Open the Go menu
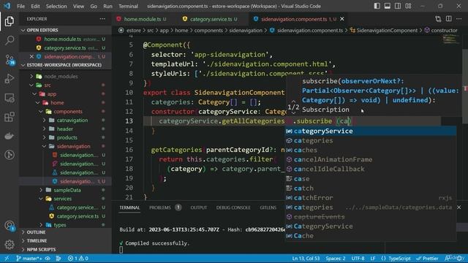Screen dimensions: 468x263 tap(94, 6)
